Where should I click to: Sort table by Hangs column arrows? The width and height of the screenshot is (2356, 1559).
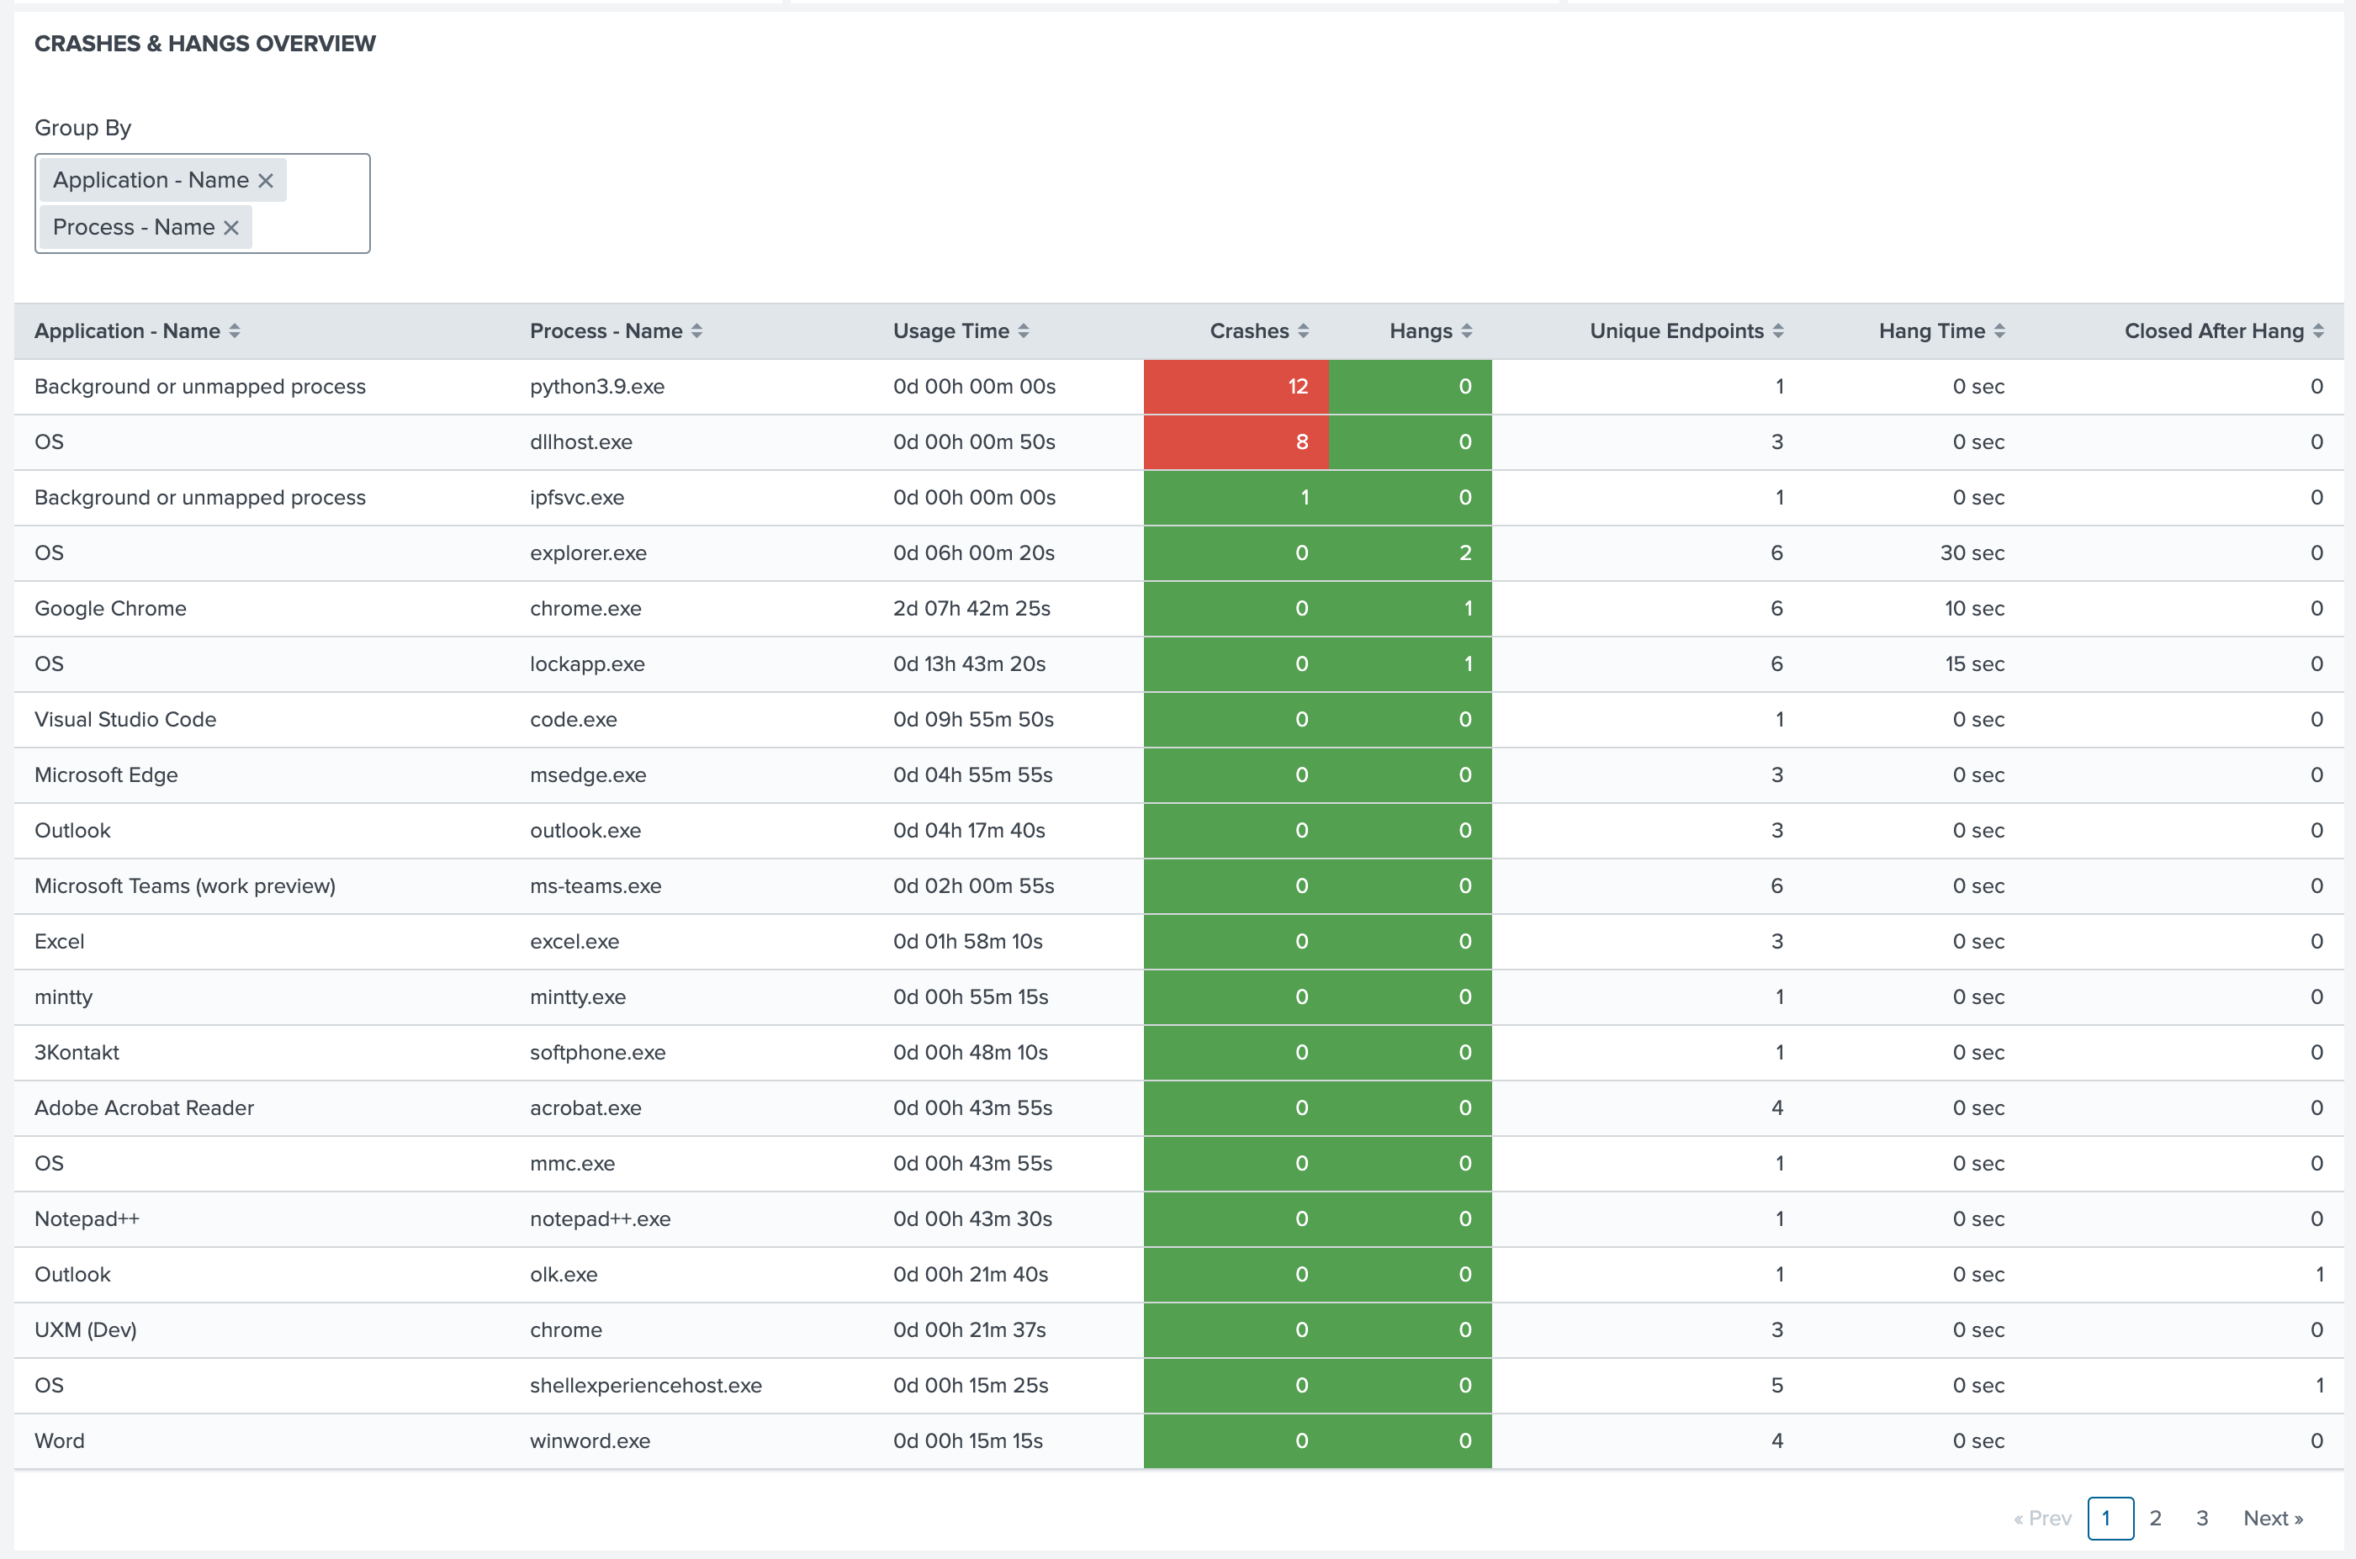[x=1466, y=331]
